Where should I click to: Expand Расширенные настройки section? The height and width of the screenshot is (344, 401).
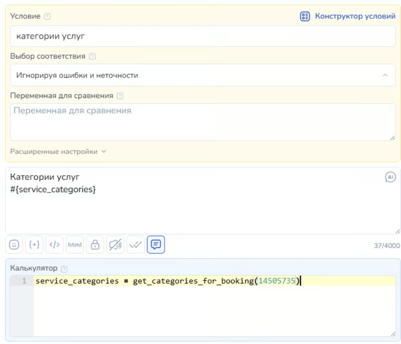pyautogui.click(x=58, y=152)
